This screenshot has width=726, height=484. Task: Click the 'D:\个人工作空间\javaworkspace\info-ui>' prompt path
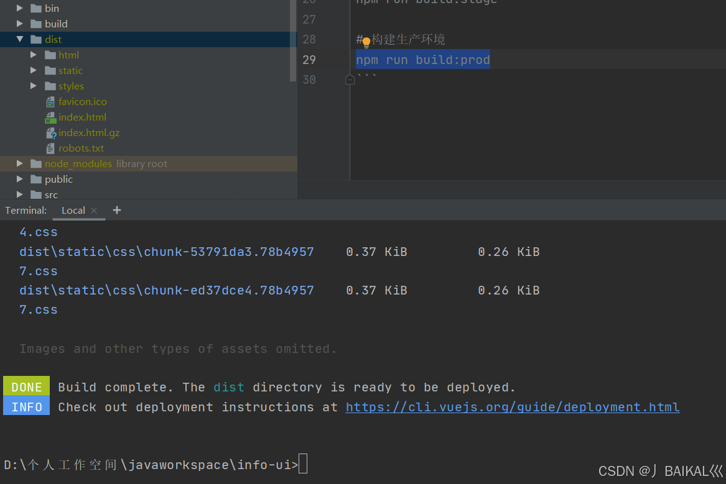point(151,465)
